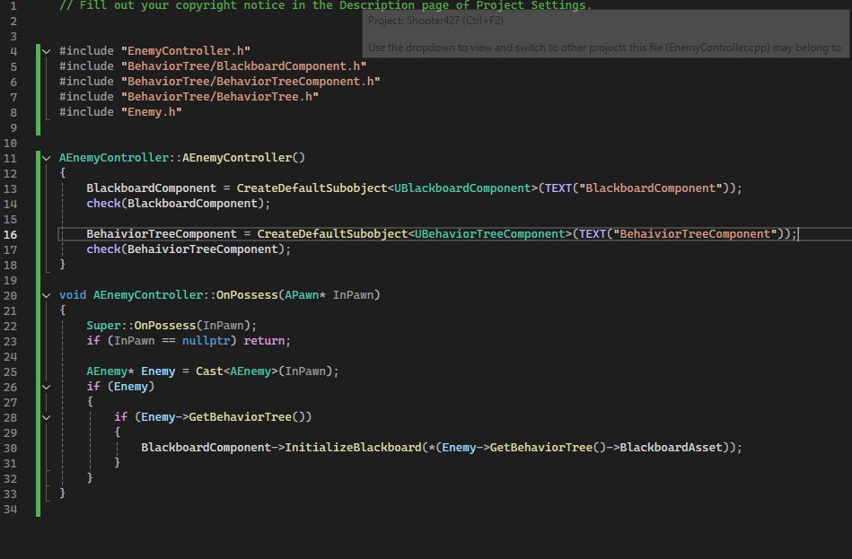Click line number 30 in the gutter
This screenshot has width=852, height=559.
(x=11, y=448)
